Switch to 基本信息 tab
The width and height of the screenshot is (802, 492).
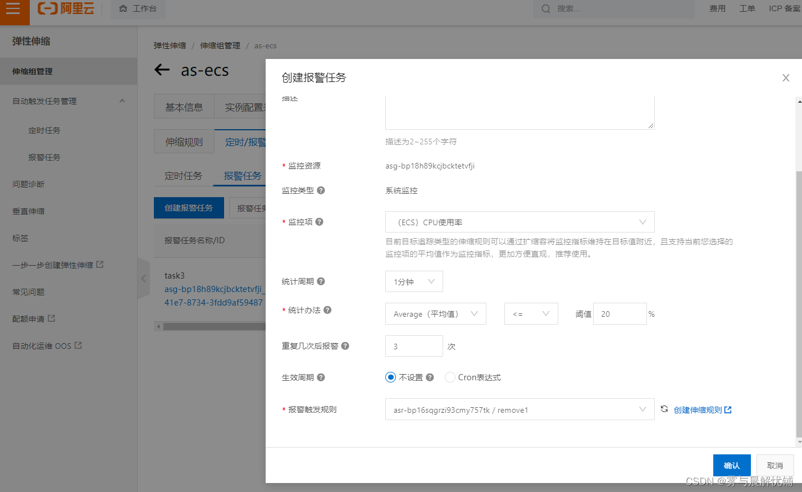coord(184,107)
